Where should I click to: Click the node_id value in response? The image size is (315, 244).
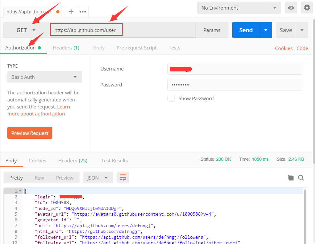93,208
